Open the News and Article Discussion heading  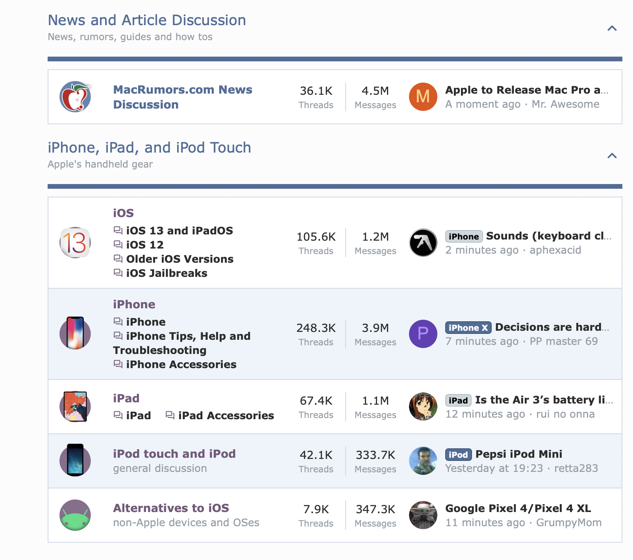(147, 20)
